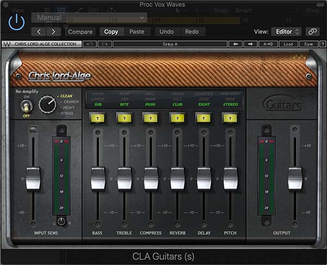Click the Input Sens fader handle
The image size is (327, 265).
(33, 179)
